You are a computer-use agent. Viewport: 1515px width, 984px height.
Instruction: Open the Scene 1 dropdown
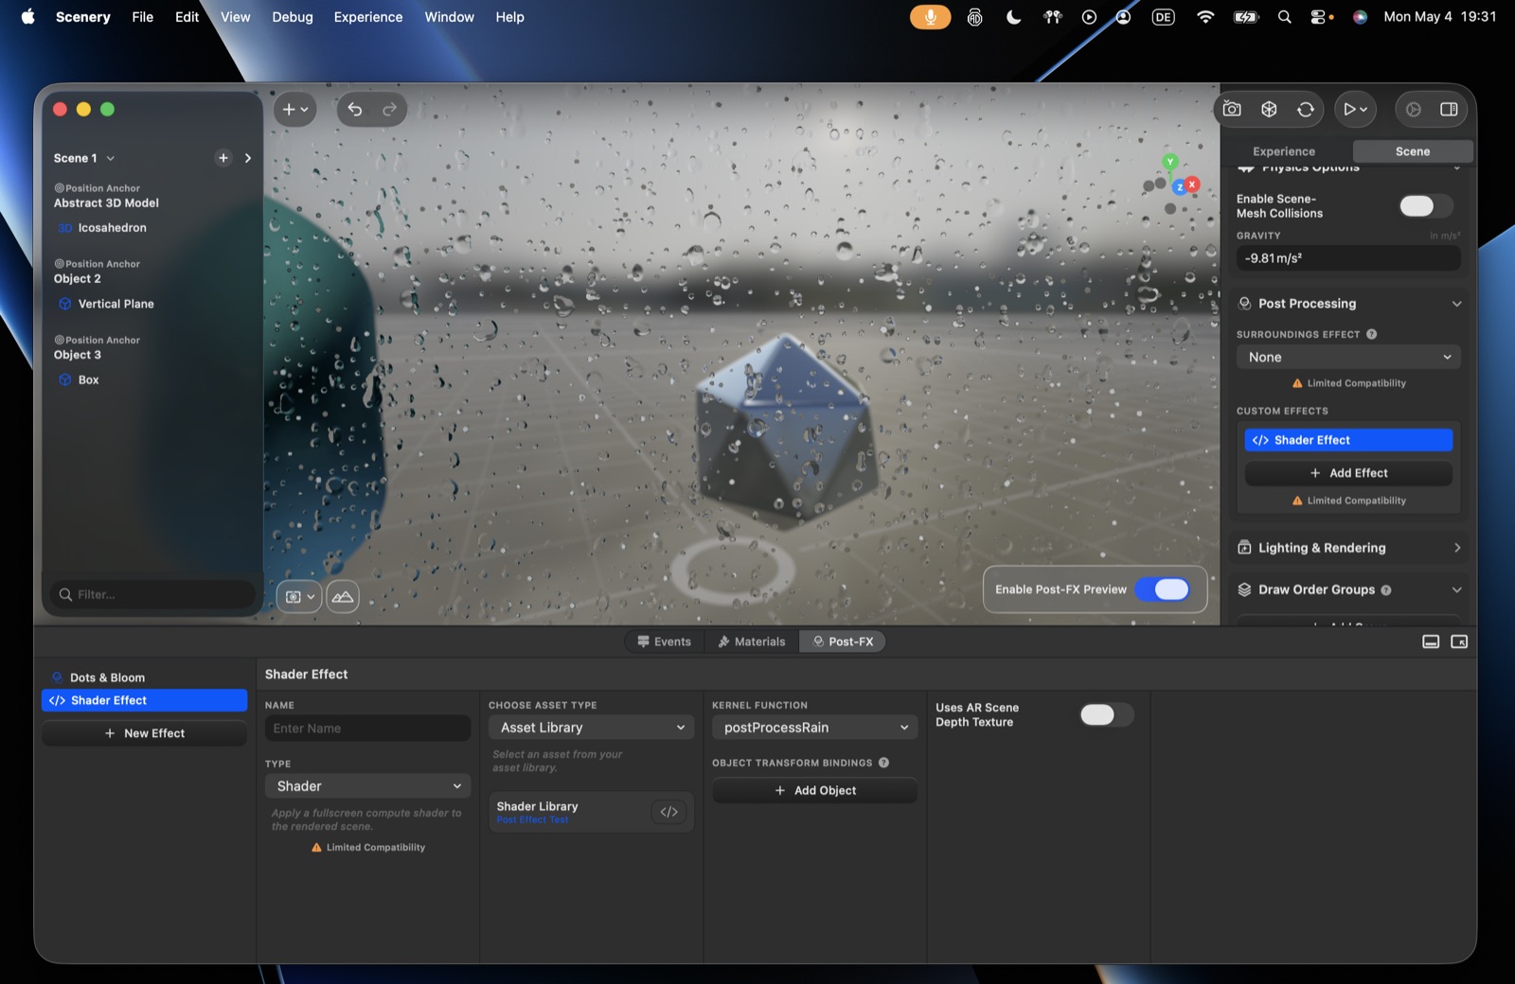(84, 158)
